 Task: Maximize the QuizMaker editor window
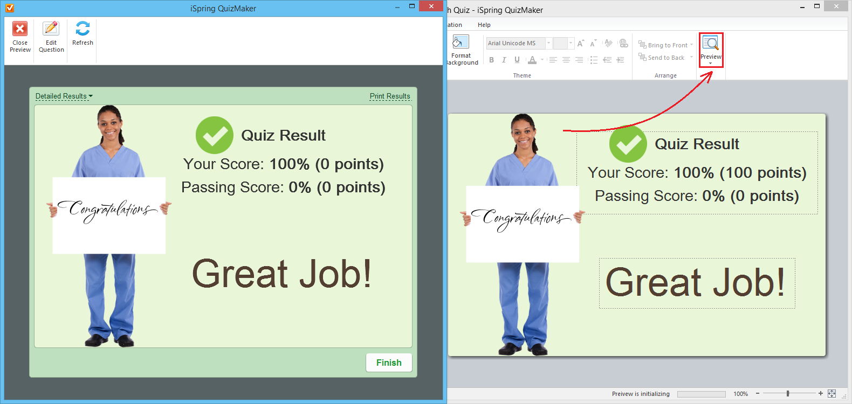(x=817, y=6)
